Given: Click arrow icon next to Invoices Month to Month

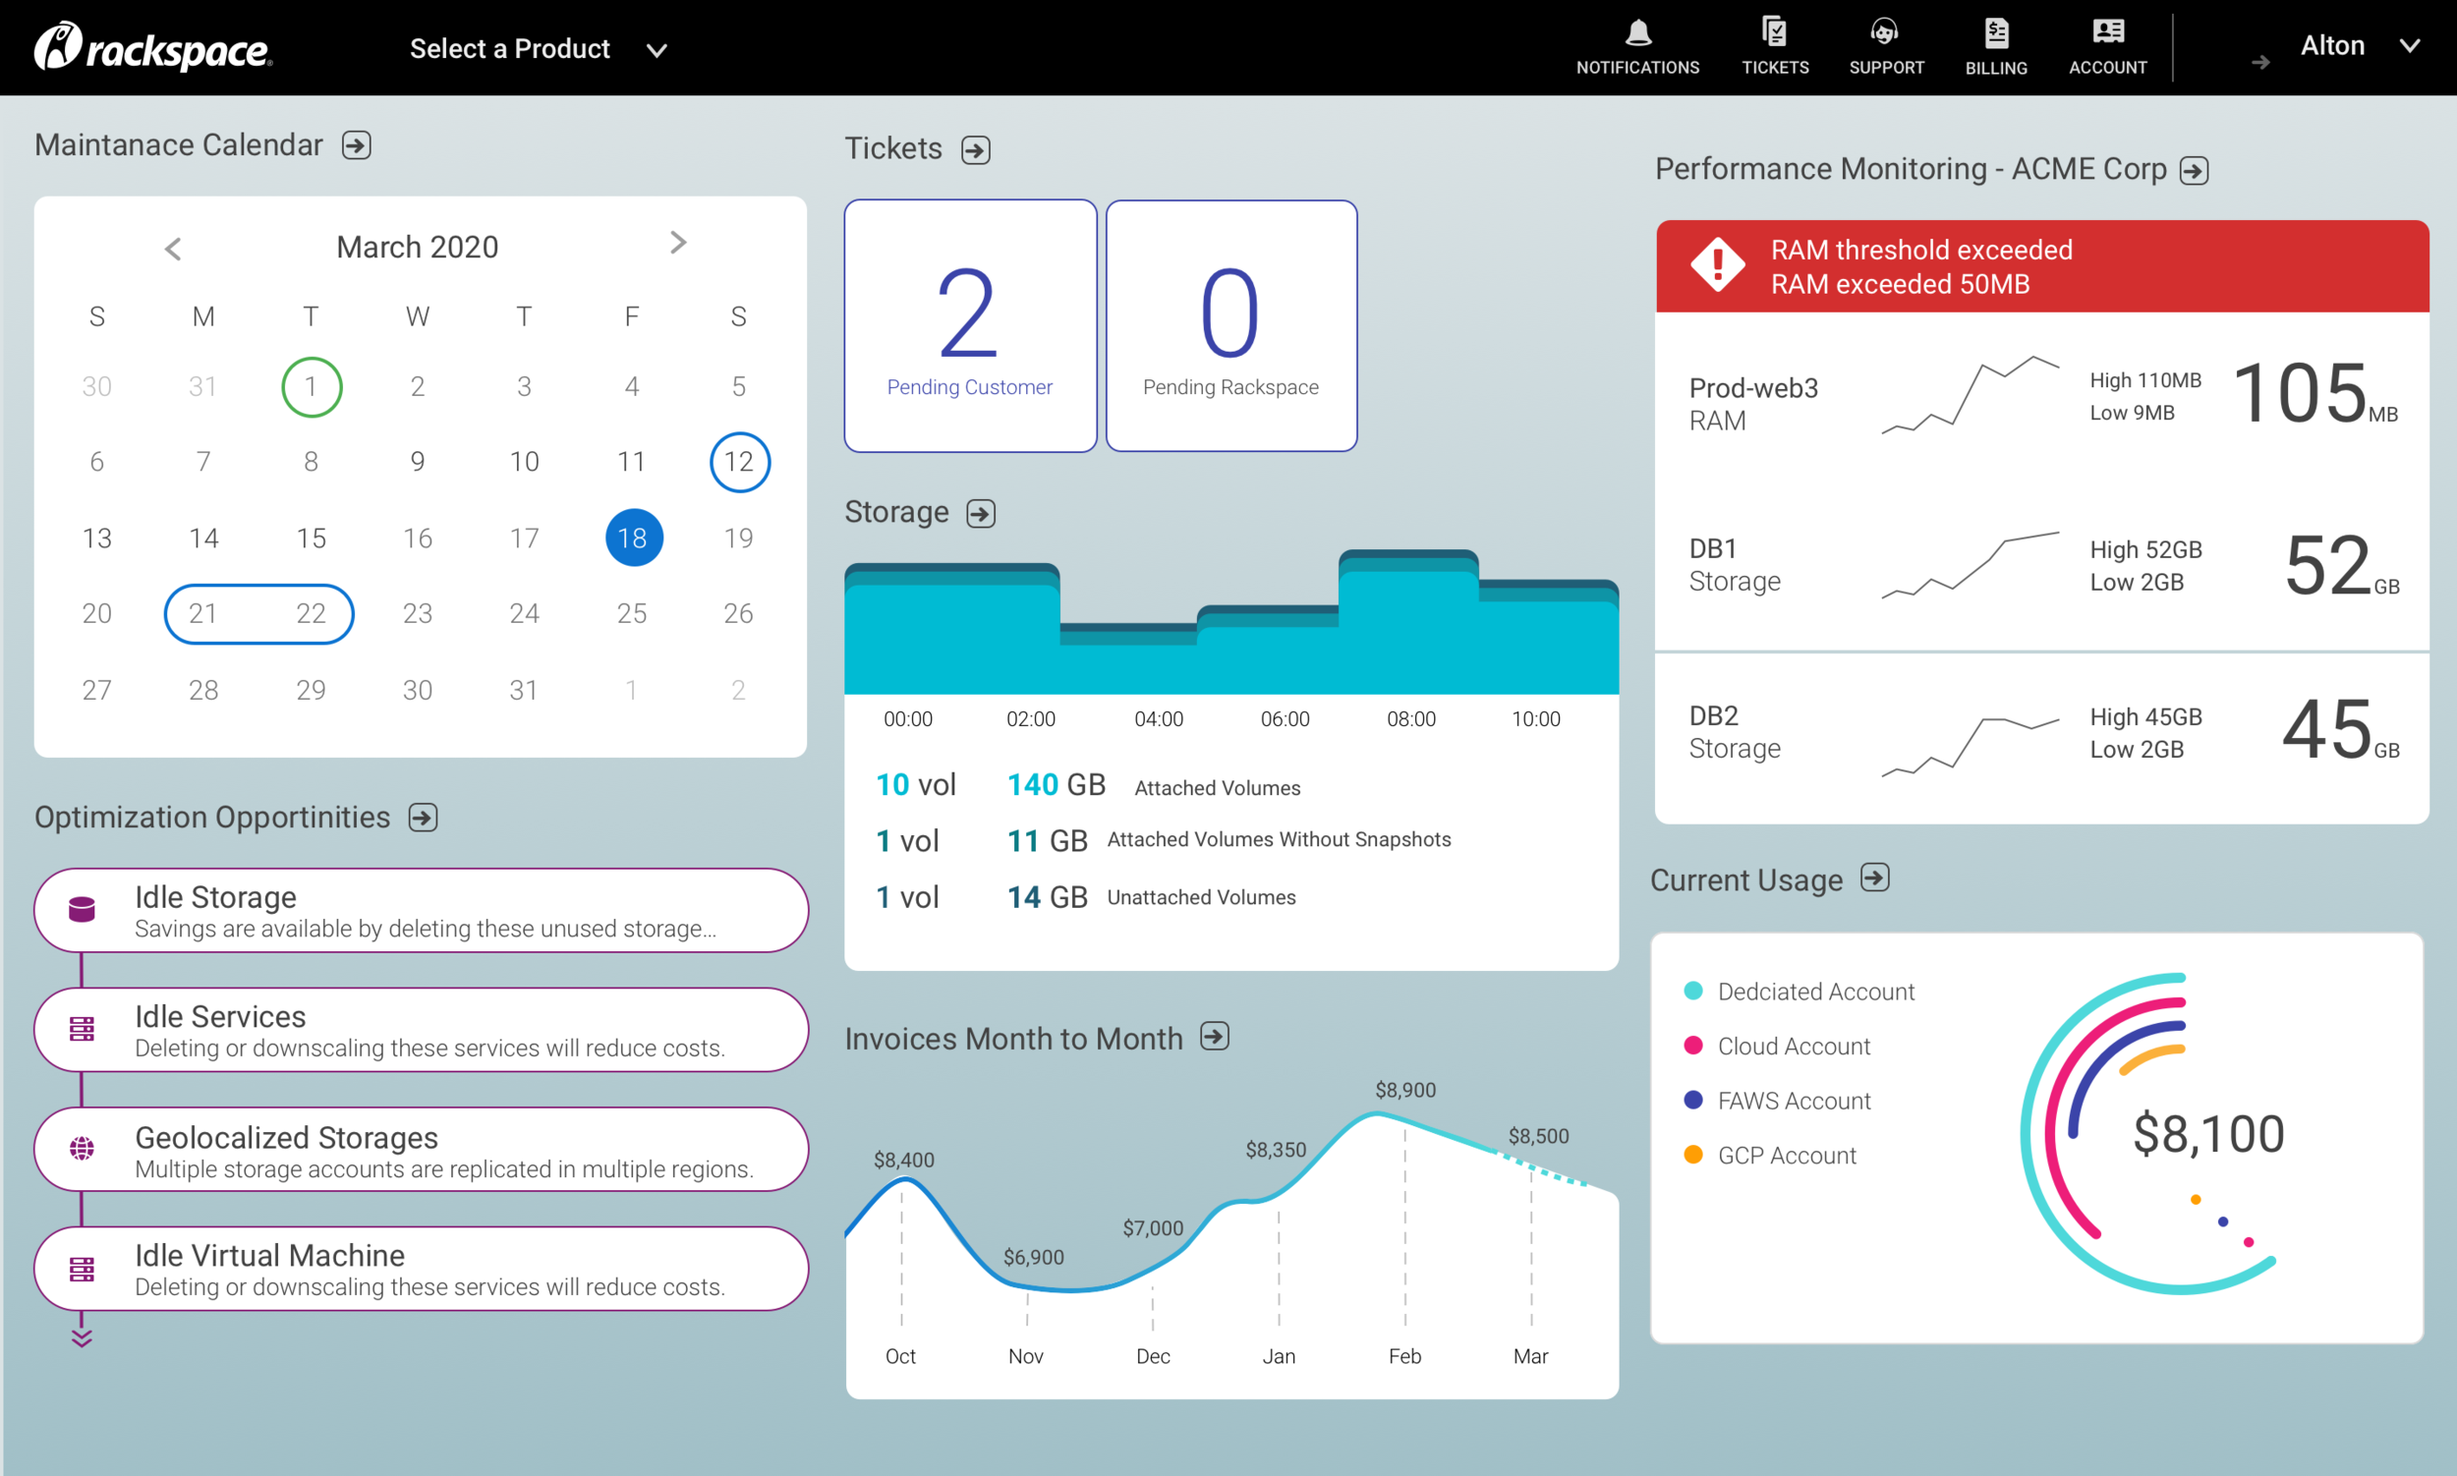Looking at the screenshot, I should [1214, 1037].
